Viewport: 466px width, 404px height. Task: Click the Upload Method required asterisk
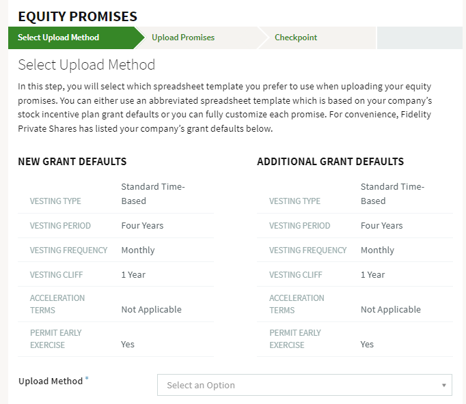pyautogui.click(x=87, y=378)
